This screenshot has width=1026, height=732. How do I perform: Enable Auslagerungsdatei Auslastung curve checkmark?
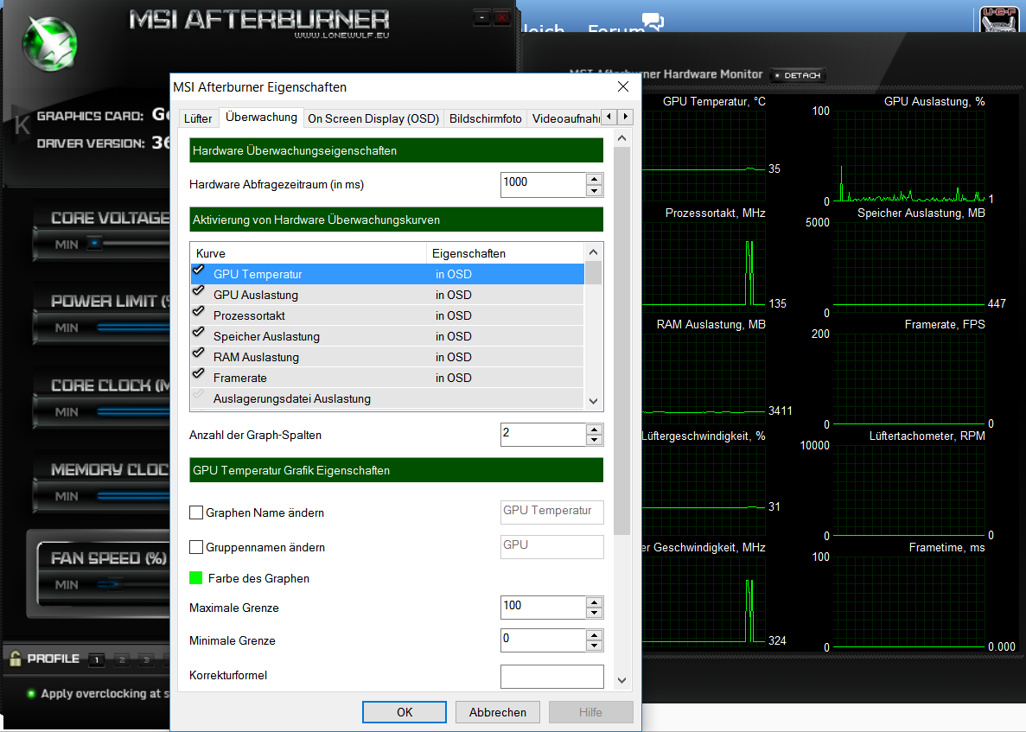198,396
